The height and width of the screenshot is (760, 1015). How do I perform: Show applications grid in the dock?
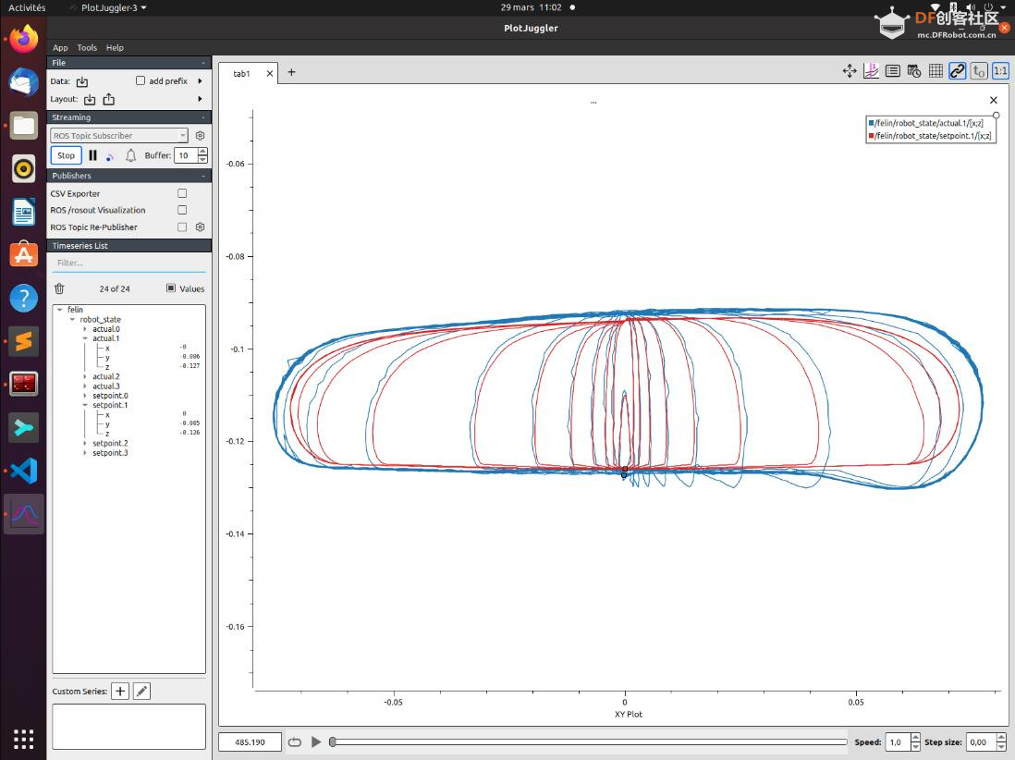[24, 739]
